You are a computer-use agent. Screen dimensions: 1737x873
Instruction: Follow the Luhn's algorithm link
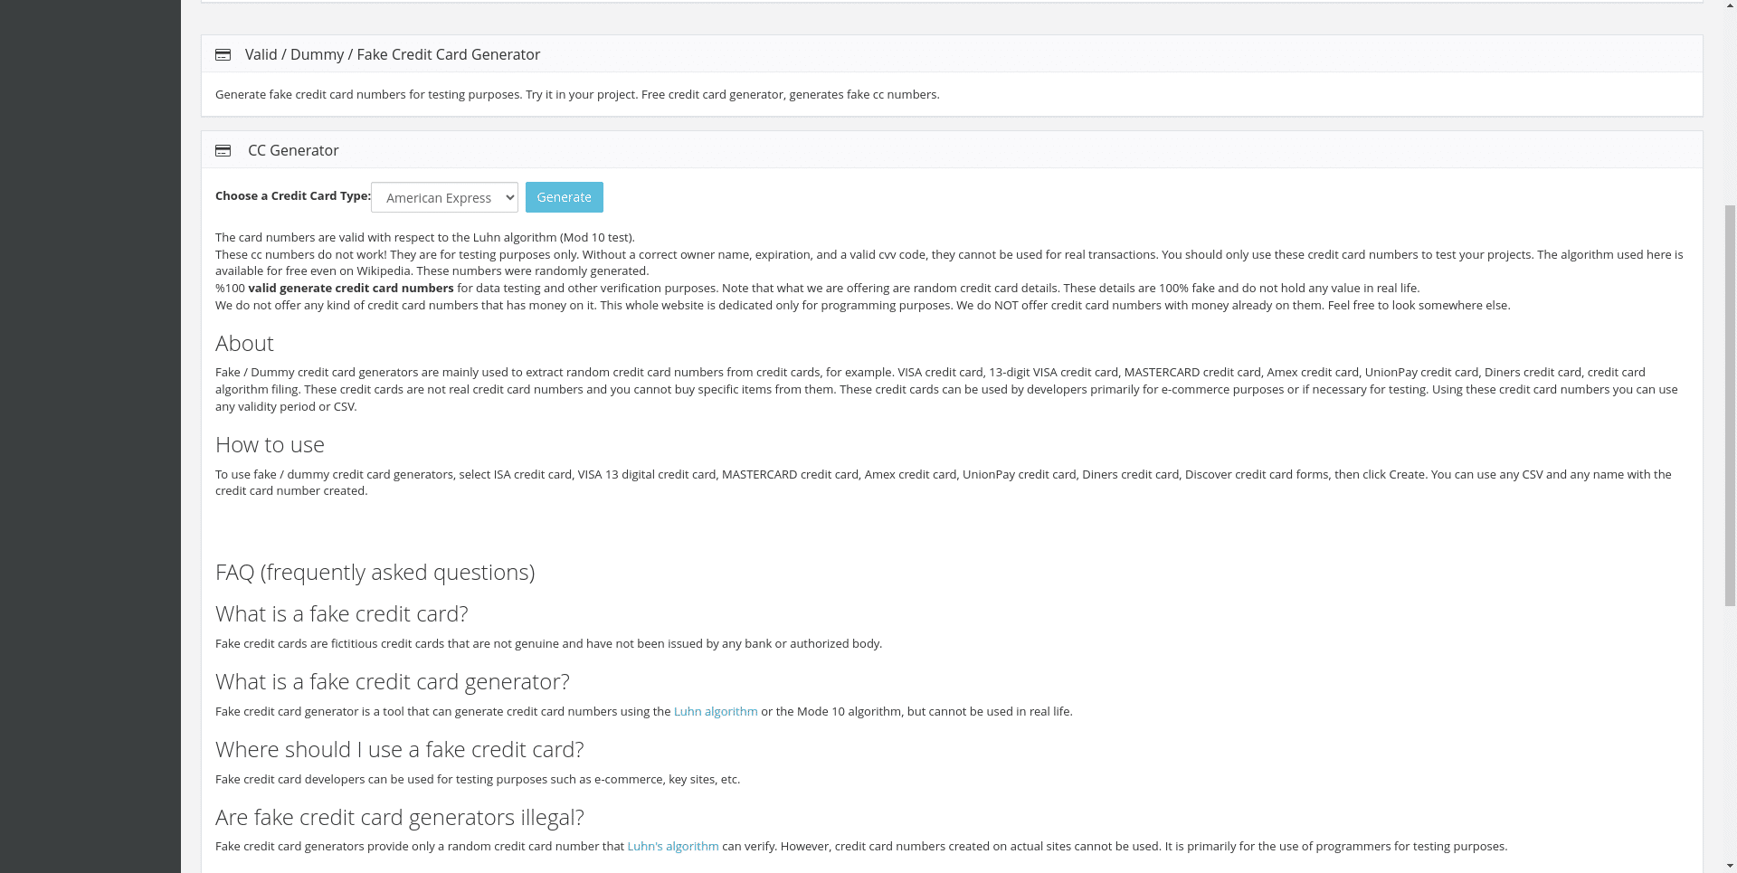[672, 847]
